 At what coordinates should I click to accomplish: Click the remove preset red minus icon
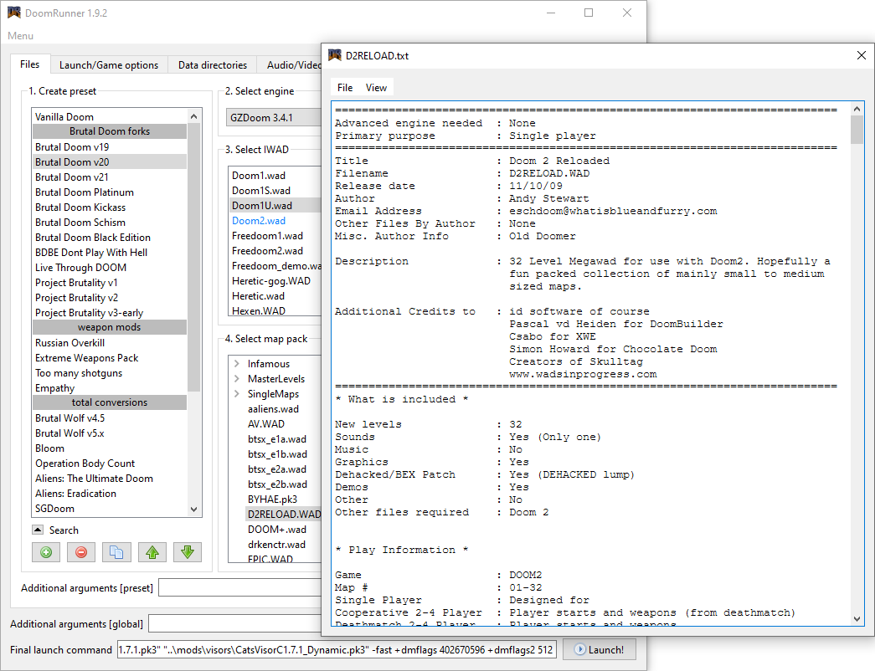81,552
